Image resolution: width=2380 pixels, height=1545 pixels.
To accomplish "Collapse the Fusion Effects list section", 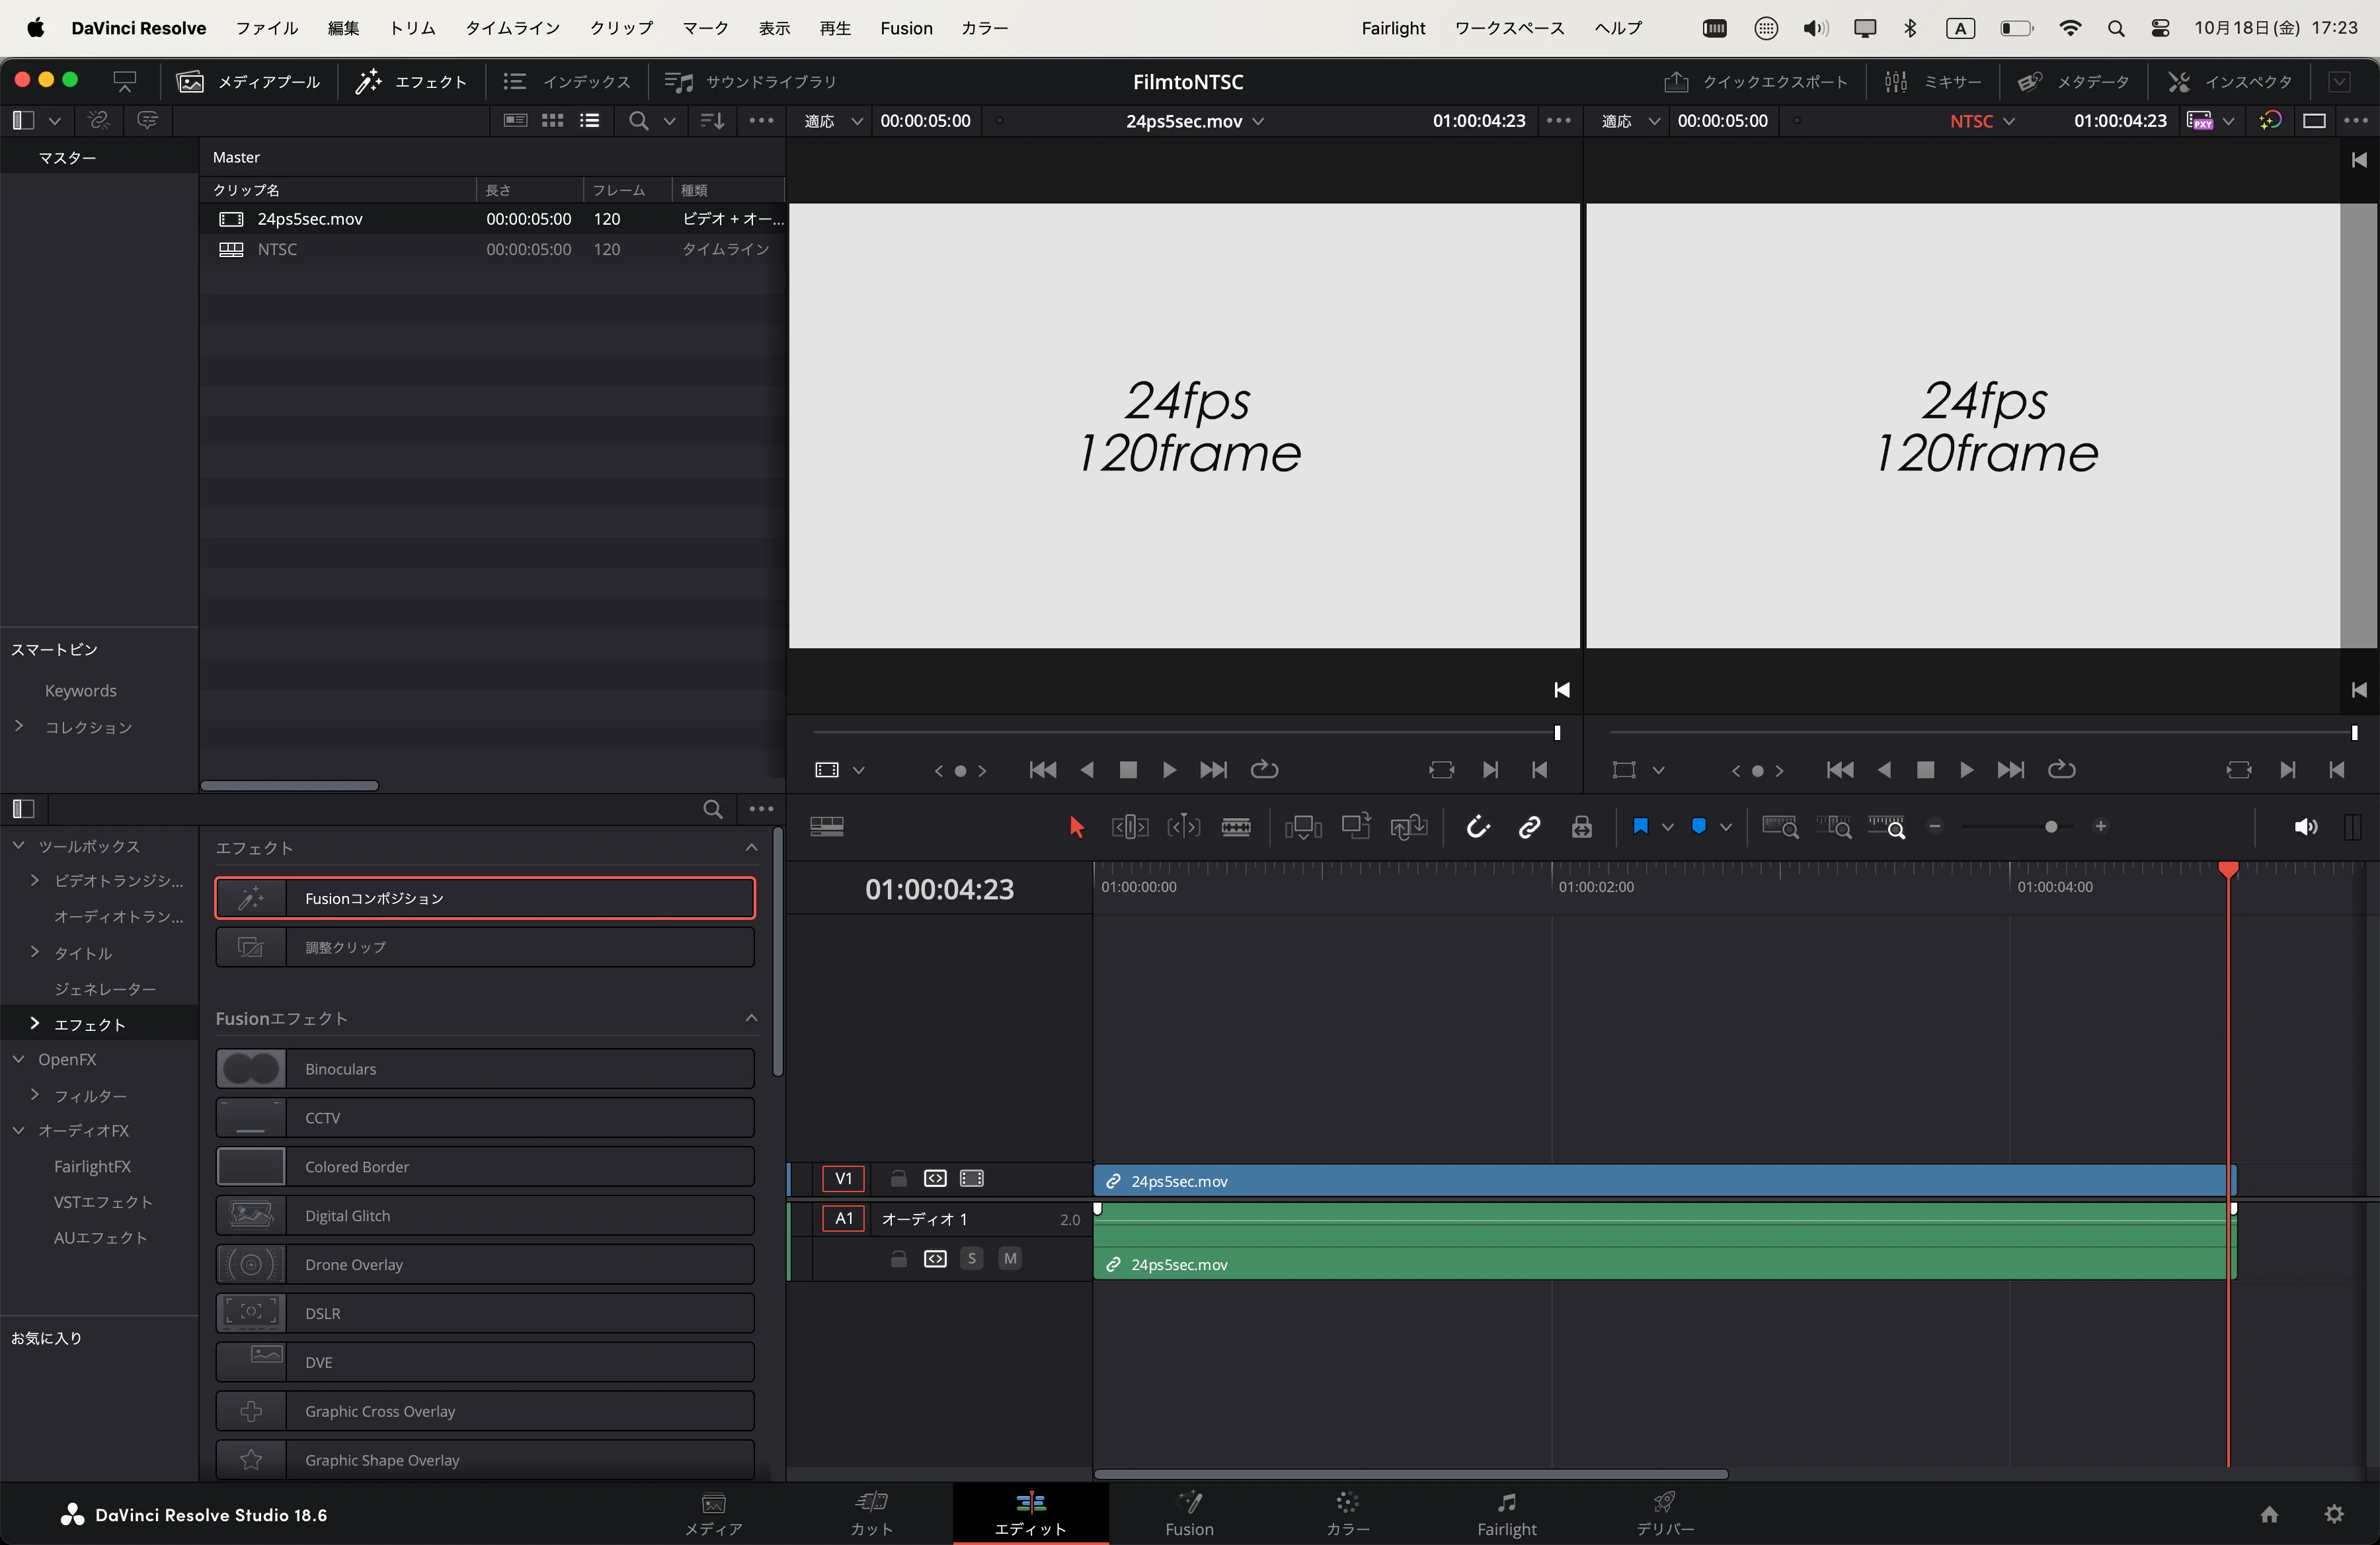I will (751, 1018).
